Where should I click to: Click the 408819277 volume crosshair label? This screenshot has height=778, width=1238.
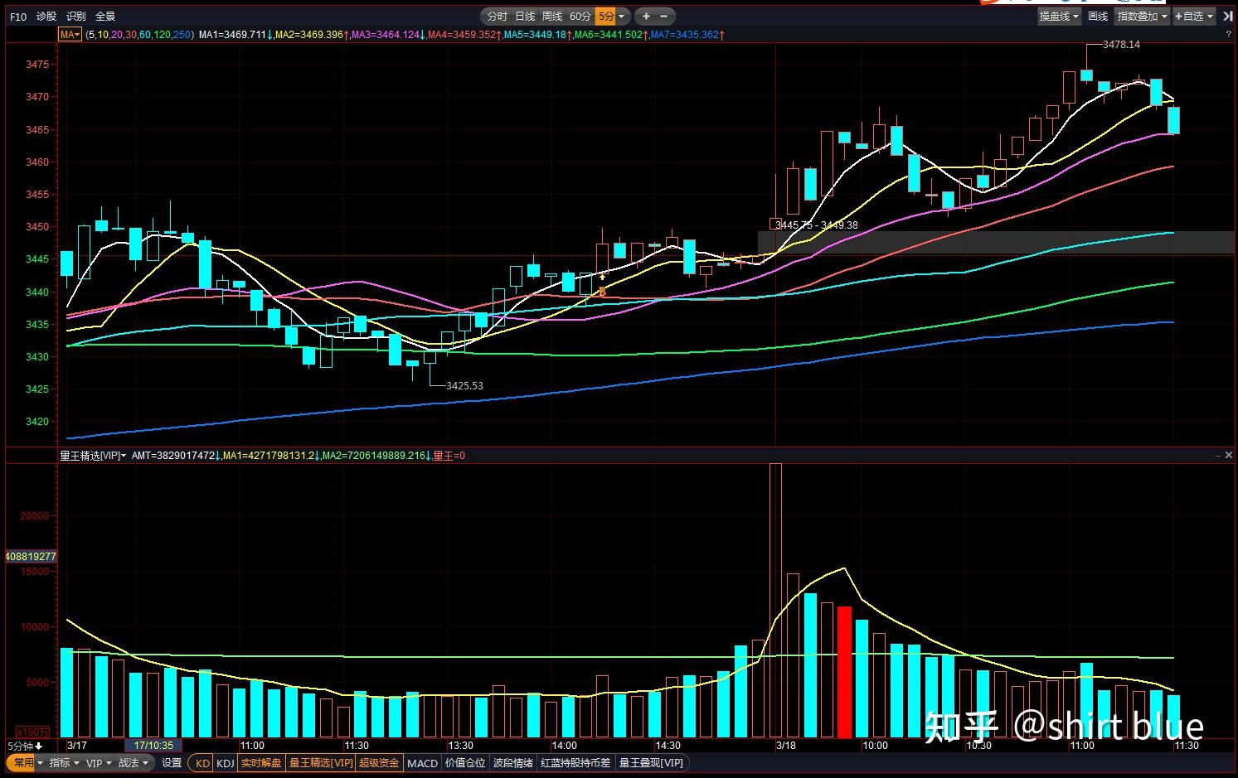32,557
